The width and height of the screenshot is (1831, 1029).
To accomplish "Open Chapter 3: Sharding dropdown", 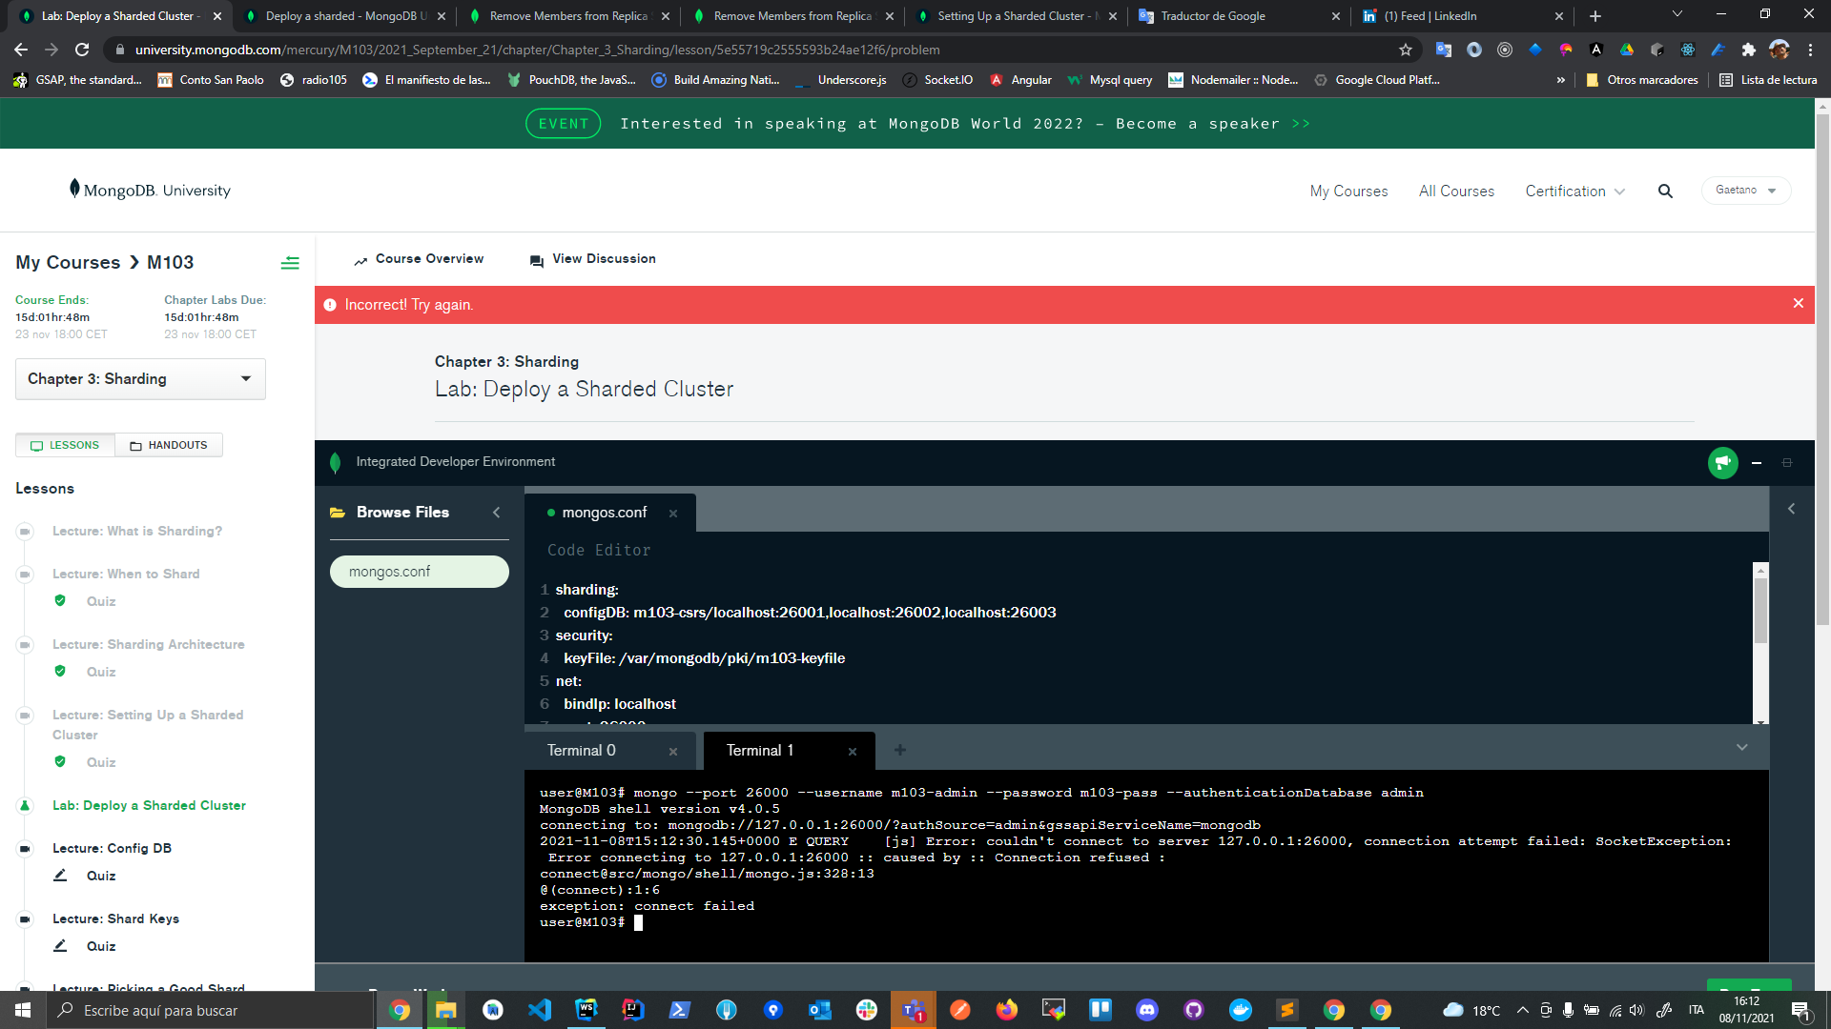I will click(140, 379).
